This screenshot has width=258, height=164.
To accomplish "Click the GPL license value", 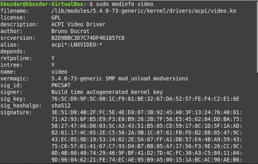I will pyautogui.click(x=56, y=18).
